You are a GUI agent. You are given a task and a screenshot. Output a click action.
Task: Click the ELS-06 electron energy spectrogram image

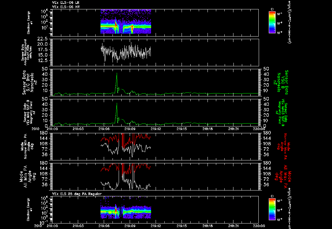[x=126, y=21]
